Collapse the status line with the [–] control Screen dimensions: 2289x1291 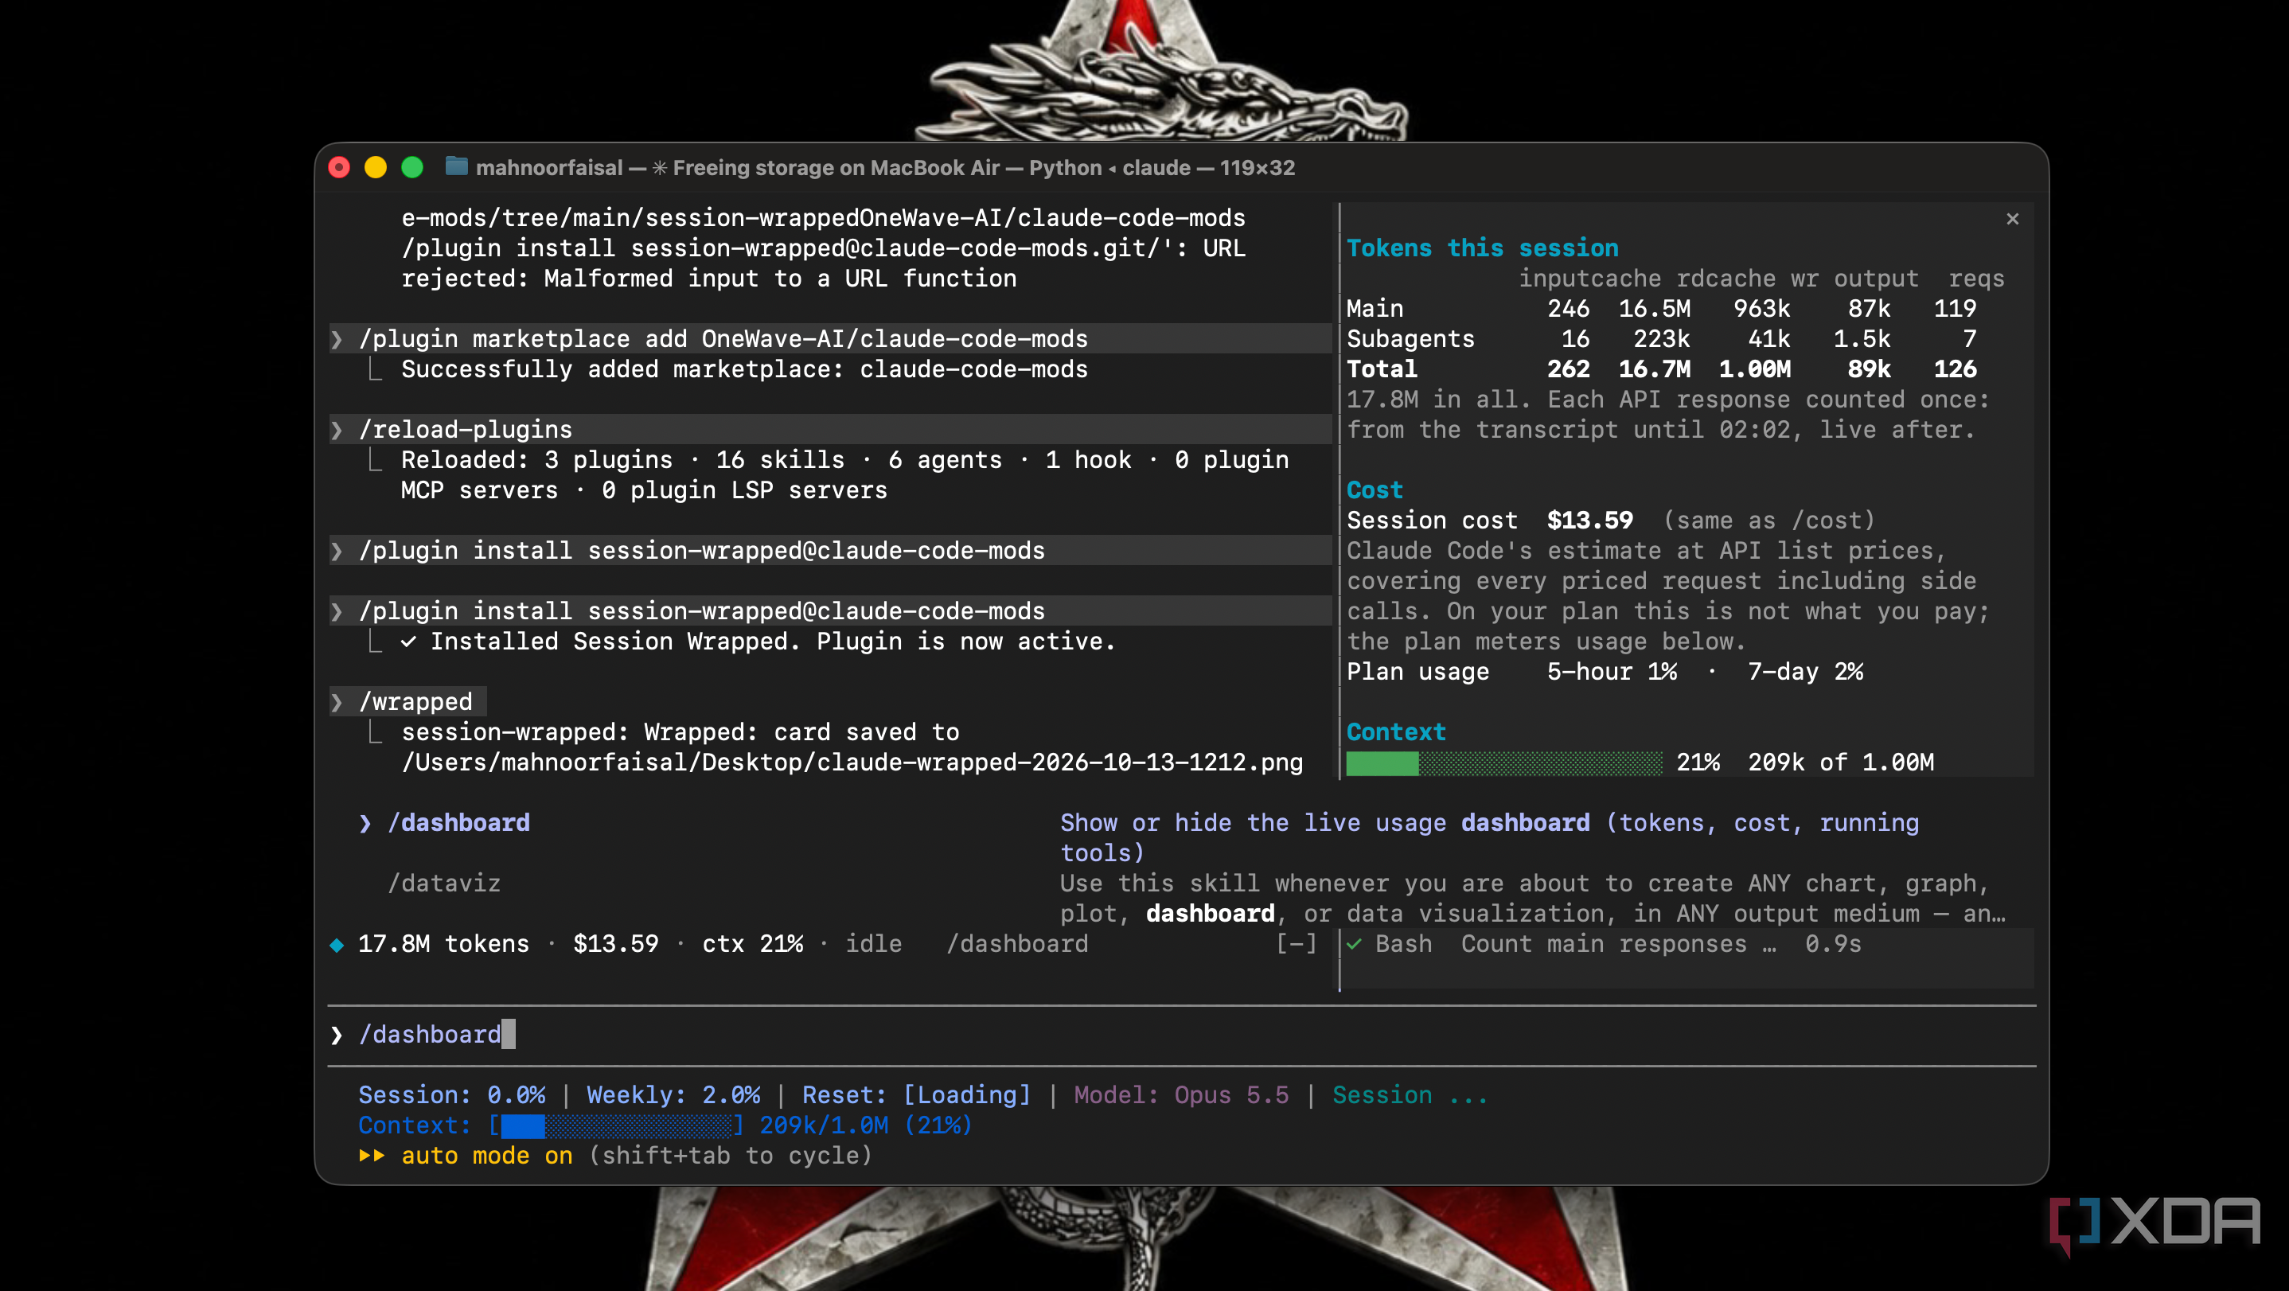coord(1297,944)
